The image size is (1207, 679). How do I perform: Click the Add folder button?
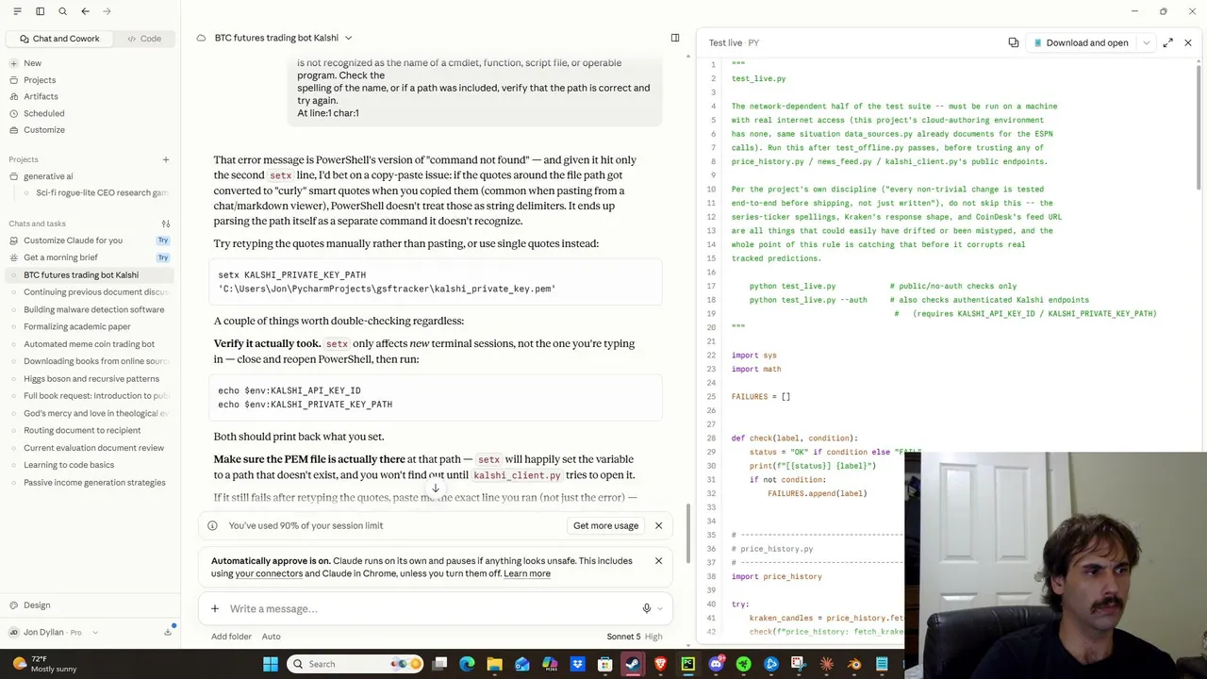pos(231,637)
